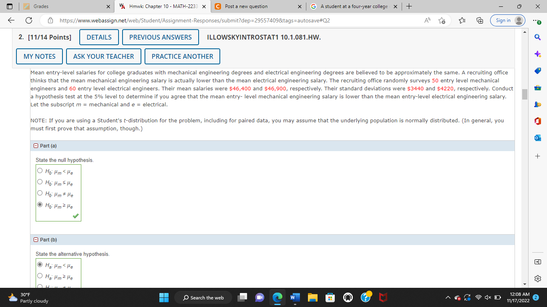
Task: Open the Edge sidebar search icon
Action: click(x=538, y=37)
